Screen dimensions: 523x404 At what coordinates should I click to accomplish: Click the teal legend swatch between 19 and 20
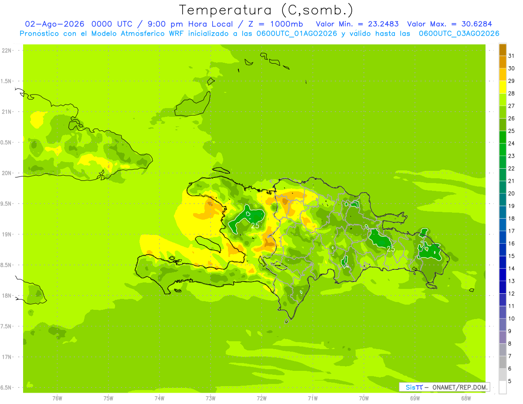point(503,200)
